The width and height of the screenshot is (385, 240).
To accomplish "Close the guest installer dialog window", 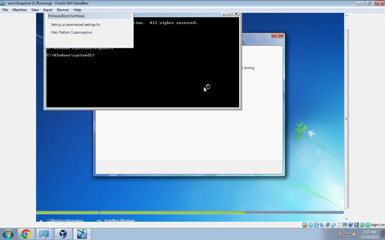I will 277,35.
